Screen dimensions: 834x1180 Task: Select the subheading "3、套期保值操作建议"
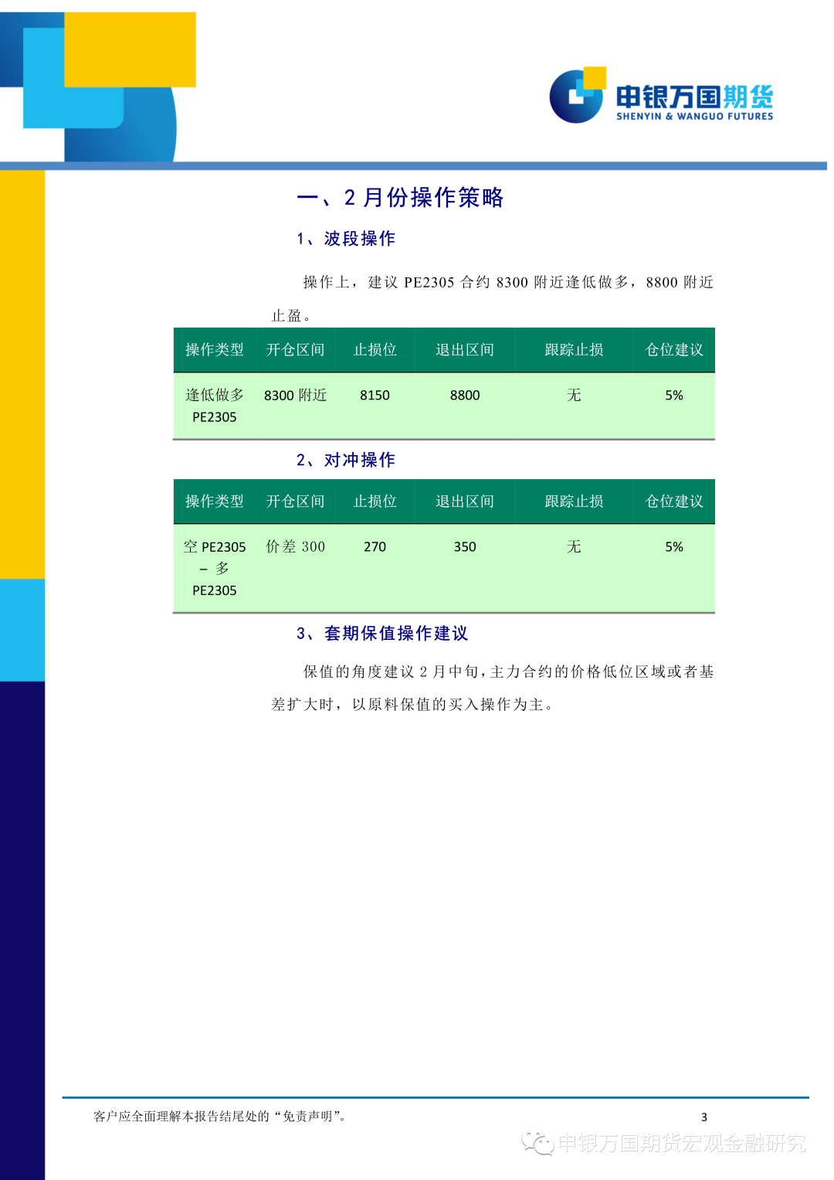(x=382, y=634)
